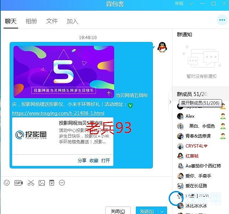Show more input tools icon
This screenshot has width=229, height=214.
pos(62,183)
